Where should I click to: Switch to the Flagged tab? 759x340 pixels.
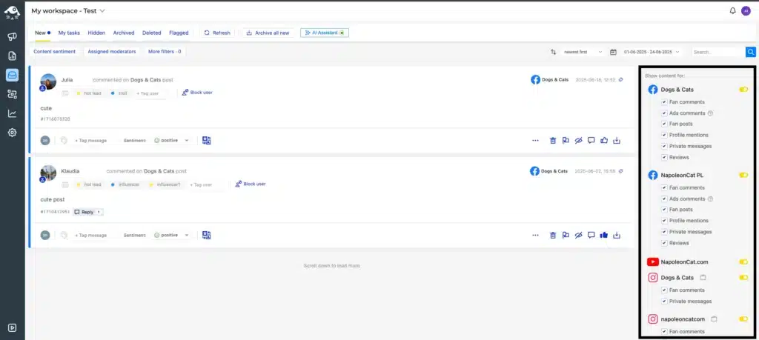(x=179, y=33)
